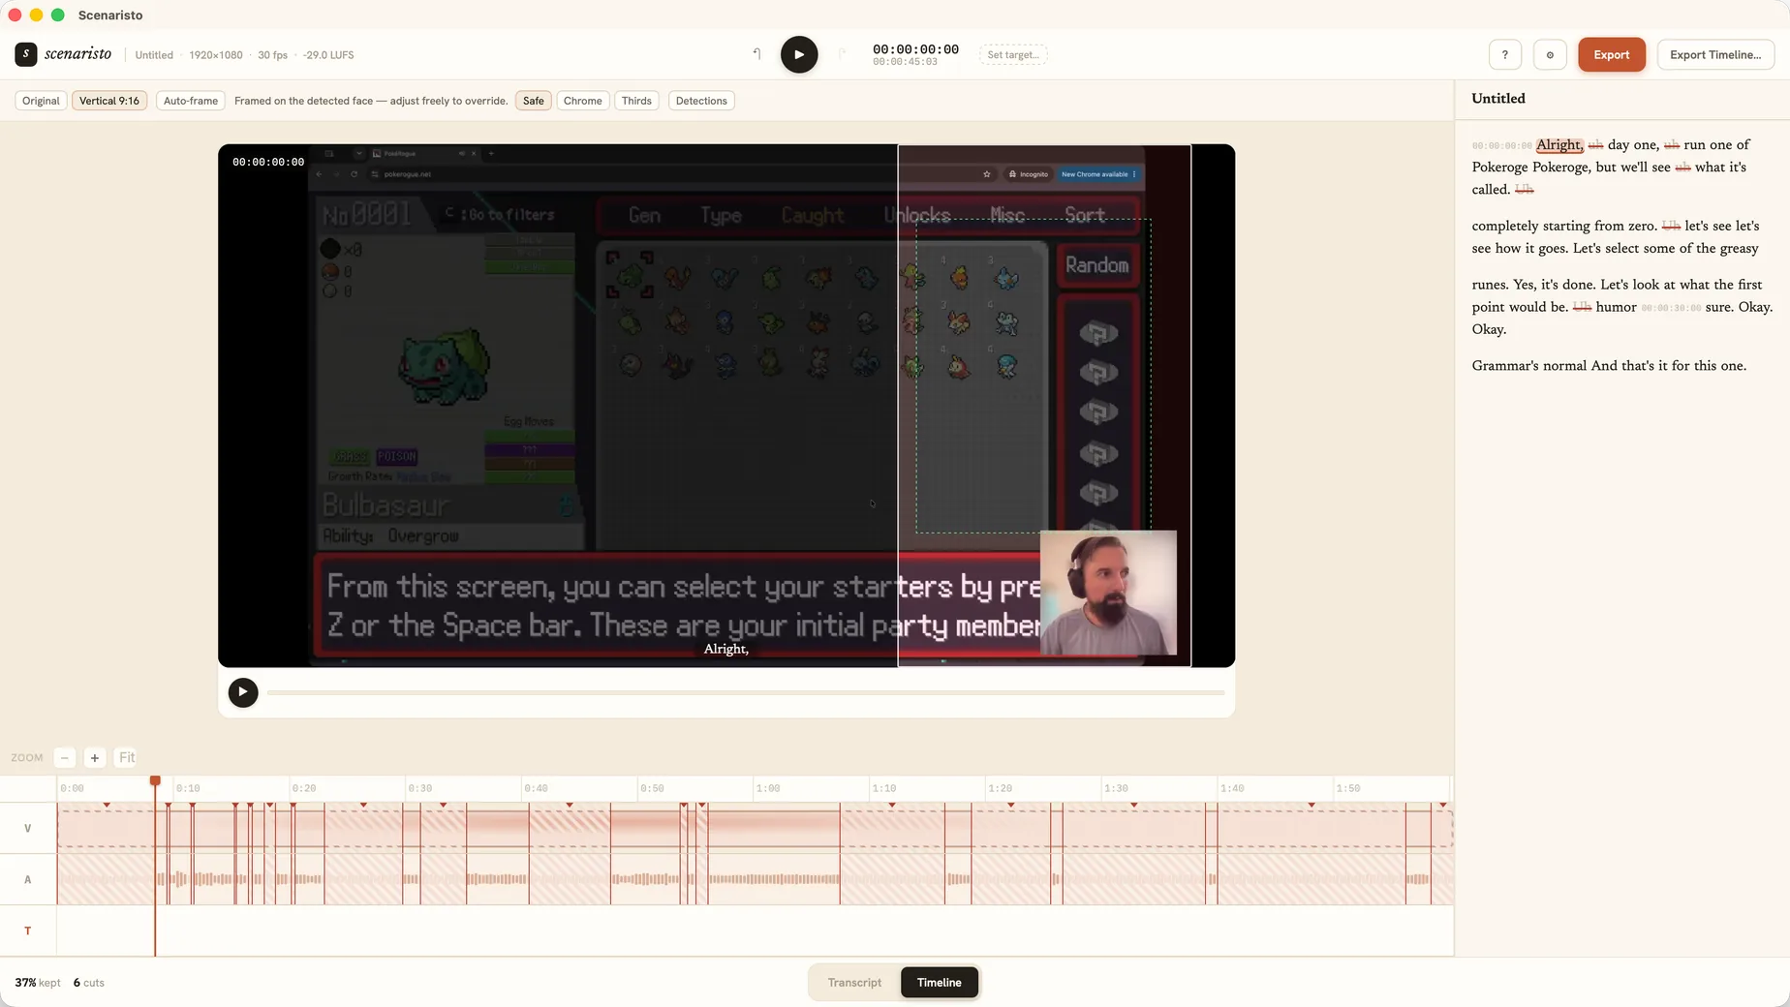The image size is (1790, 1007).
Task: Select the Original framing mode
Action: 41,101
